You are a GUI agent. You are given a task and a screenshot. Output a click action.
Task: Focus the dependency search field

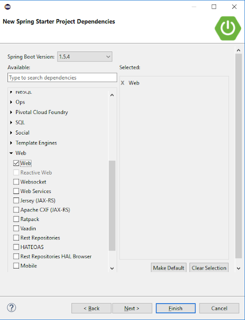point(62,77)
